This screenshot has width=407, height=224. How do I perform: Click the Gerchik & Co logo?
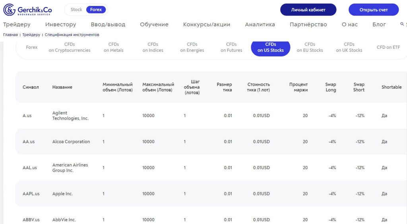click(27, 10)
